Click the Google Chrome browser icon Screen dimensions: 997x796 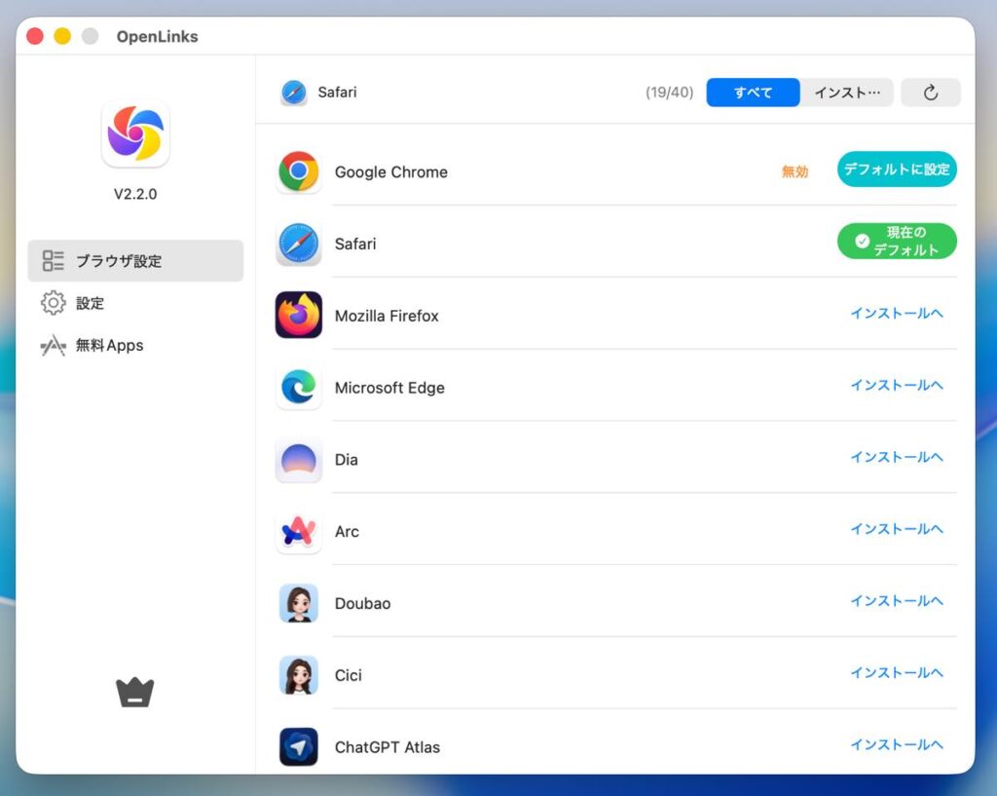tap(298, 171)
